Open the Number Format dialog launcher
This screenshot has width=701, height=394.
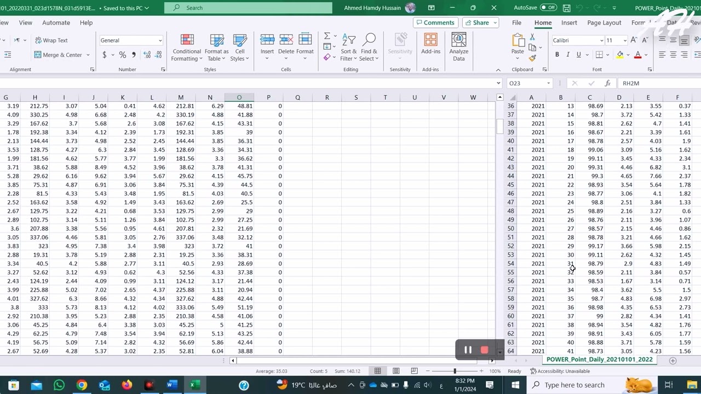pyautogui.click(x=163, y=69)
